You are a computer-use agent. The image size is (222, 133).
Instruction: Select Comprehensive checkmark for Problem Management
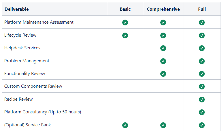click(x=163, y=61)
